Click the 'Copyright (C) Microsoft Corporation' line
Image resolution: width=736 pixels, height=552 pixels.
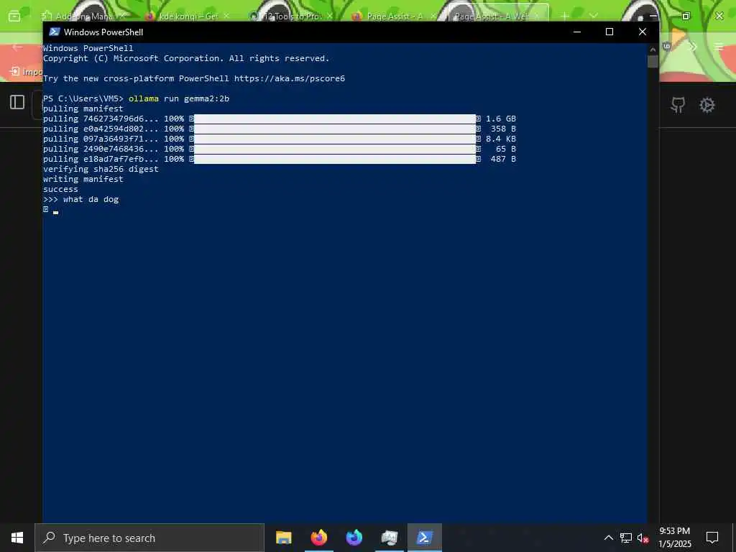click(186, 58)
